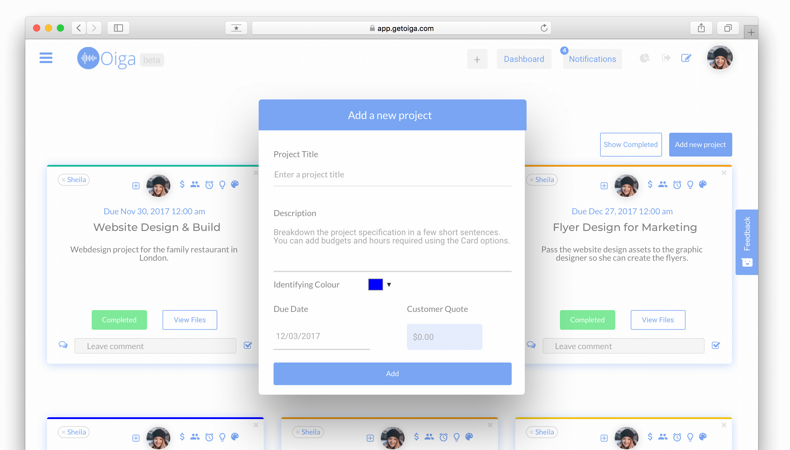Screen dimensions: 790x450
Task: Click dollar budget icon on Website Design card
Action: (182, 185)
